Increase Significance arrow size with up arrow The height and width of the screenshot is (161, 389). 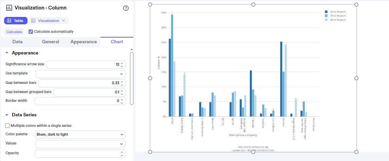click(x=122, y=63)
